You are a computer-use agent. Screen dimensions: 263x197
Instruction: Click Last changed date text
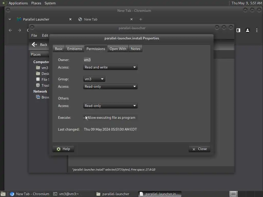[110, 130]
